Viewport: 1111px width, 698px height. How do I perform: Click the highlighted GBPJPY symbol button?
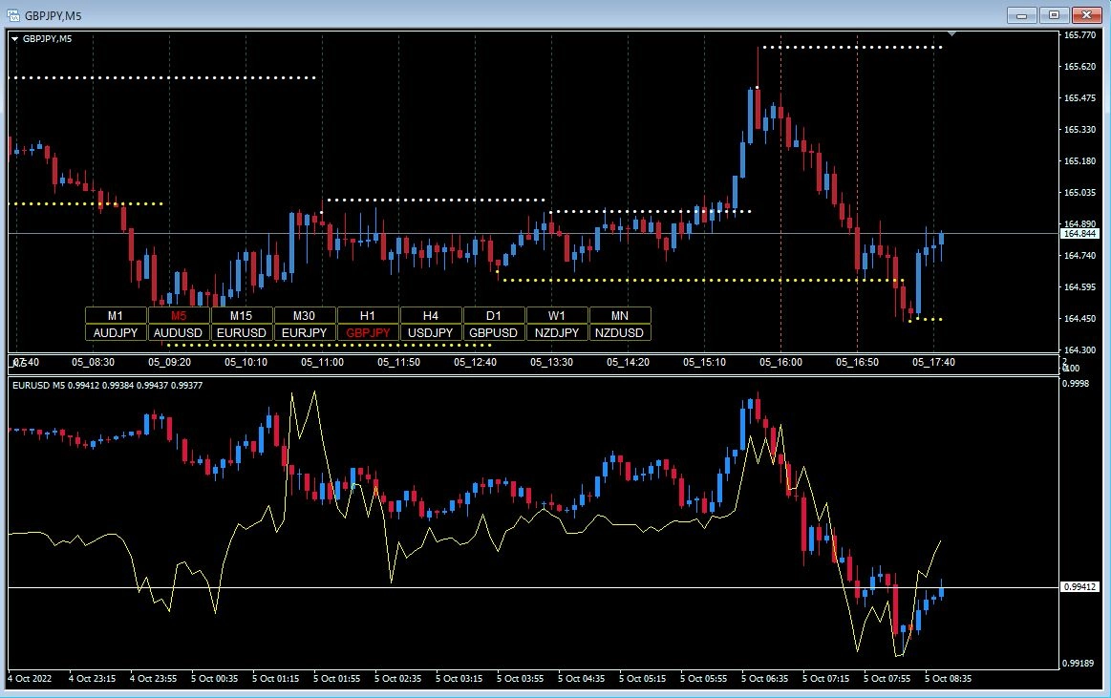point(368,333)
